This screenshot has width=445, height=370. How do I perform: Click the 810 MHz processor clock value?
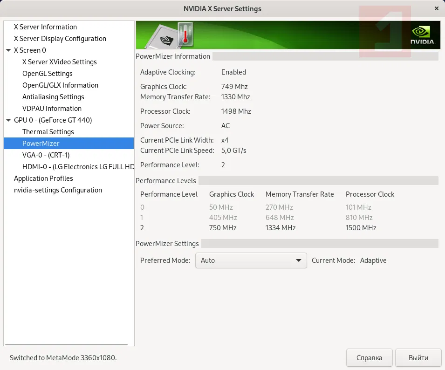[359, 218]
